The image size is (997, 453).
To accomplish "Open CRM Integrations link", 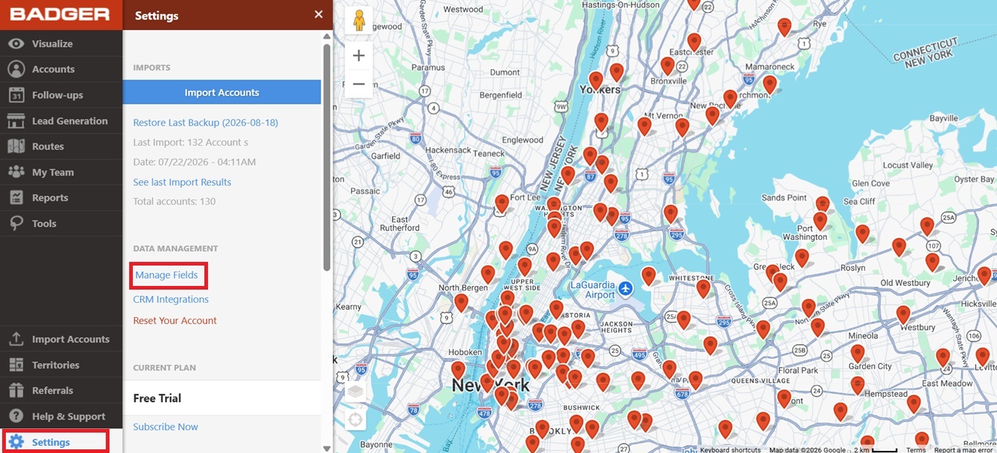I will point(171,299).
